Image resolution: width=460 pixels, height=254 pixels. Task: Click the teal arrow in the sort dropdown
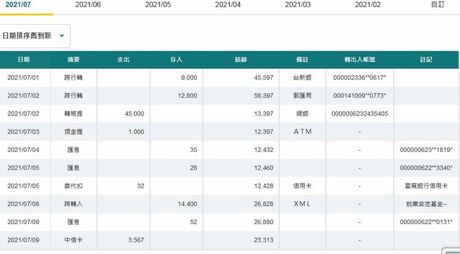click(x=61, y=36)
